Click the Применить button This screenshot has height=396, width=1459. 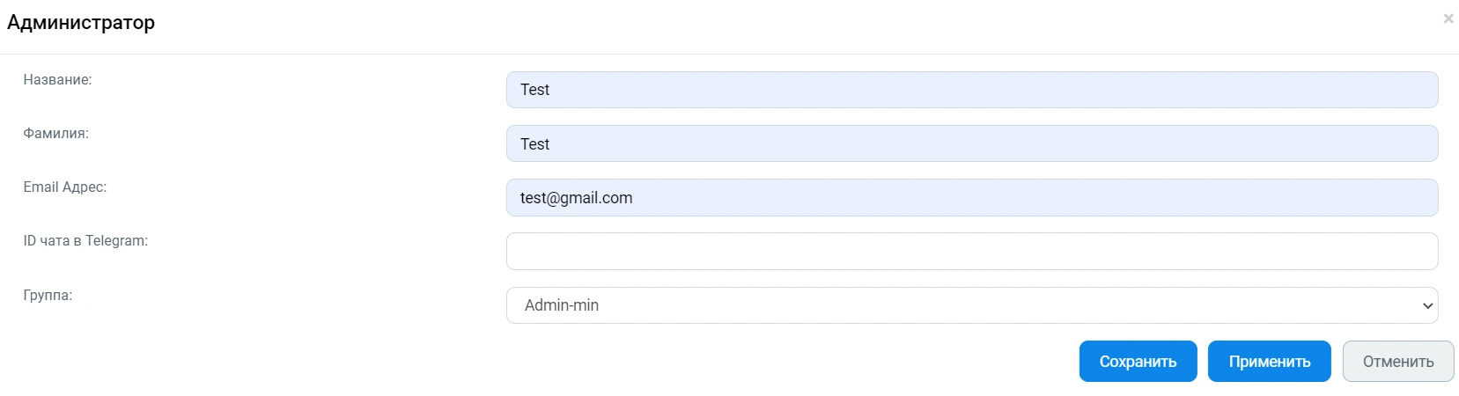pos(1269,362)
